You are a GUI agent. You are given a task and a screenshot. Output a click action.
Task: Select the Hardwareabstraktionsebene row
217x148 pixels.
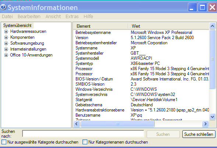(141, 110)
